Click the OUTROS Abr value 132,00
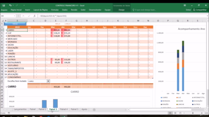The height and width of the screenshot is (117, 209). (x=66, y=59)
